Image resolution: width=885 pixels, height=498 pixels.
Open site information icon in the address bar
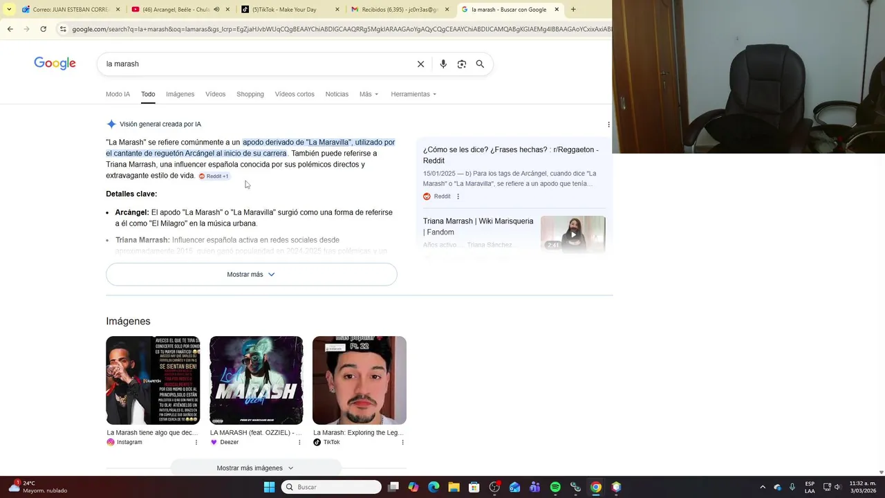coord(63,29)
